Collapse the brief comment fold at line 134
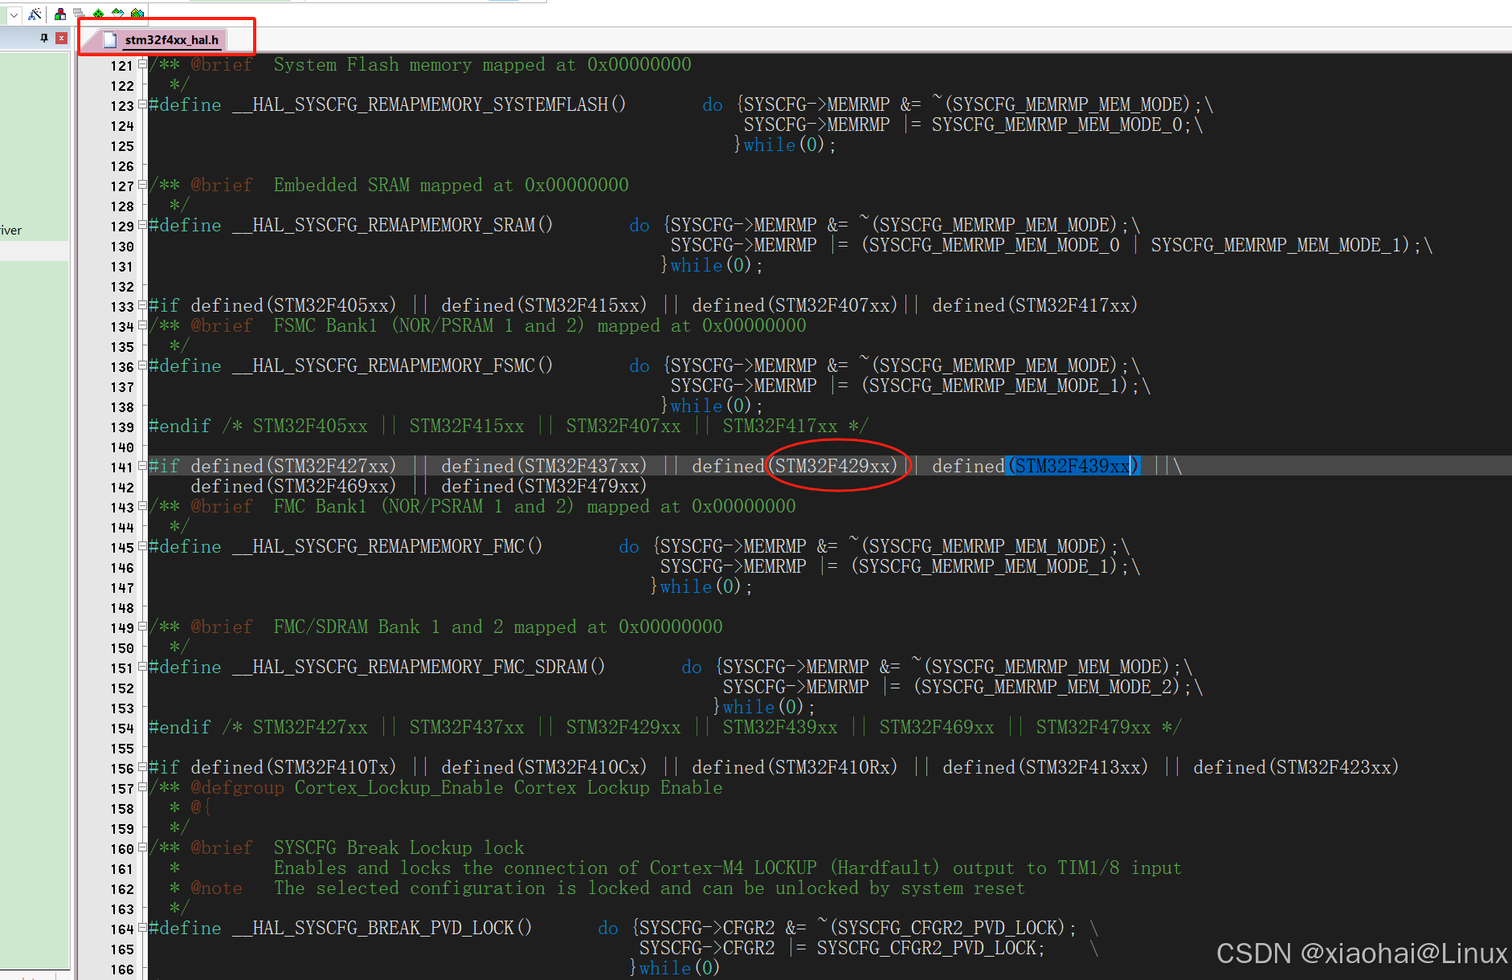The height and width of the screenshot is (980, 1512). [x=142, y=325]
